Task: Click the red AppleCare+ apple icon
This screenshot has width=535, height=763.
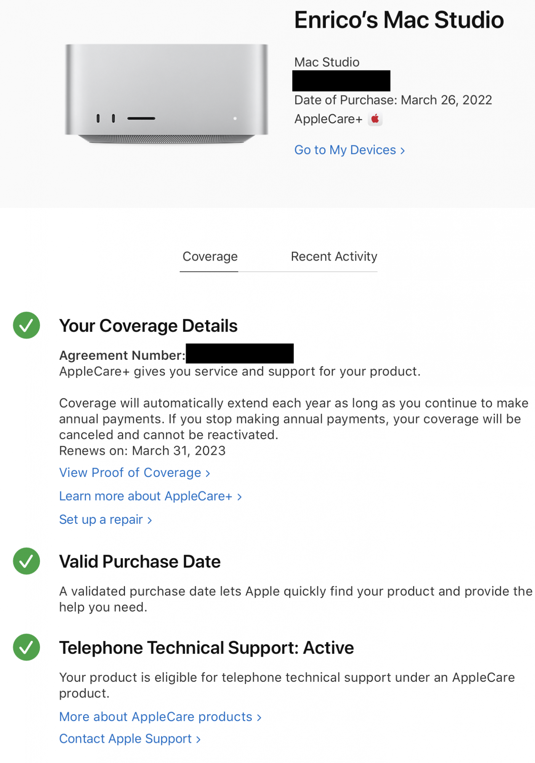Action: [375, 119]
